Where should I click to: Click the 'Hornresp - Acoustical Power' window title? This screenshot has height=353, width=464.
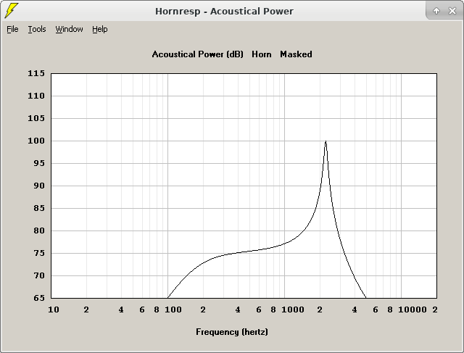(224, 12)
